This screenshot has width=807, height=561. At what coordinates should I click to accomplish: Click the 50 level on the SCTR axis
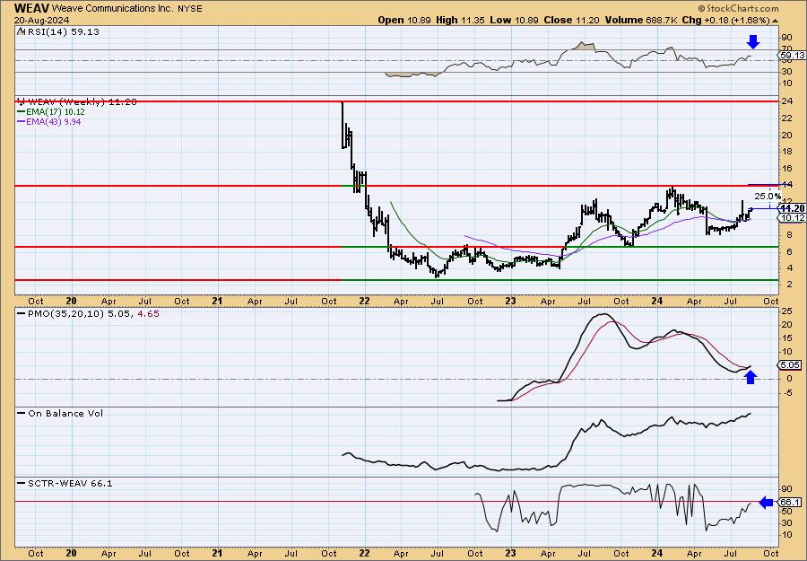[786, 512]
